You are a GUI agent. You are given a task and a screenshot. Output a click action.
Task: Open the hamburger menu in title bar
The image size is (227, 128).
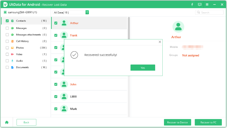207,5
